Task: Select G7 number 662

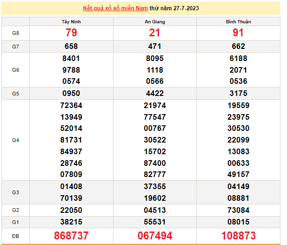Action: pos(238,46)
